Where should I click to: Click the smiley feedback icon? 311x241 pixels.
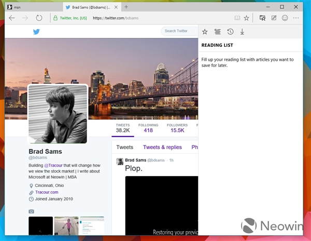click(285, 18)
